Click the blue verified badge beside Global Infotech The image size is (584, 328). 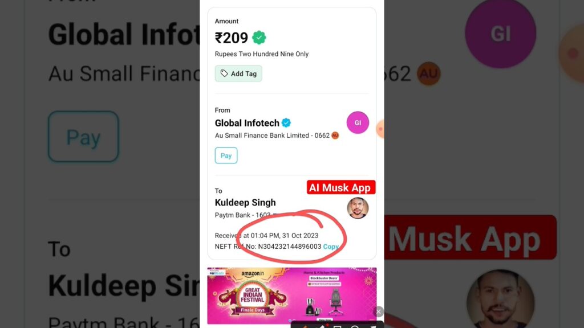tap(286, 123)
